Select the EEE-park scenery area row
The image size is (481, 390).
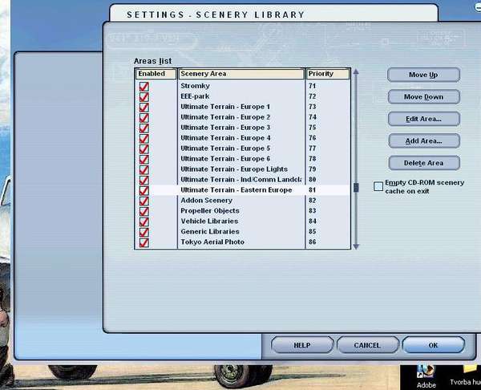tap(242, 96)
